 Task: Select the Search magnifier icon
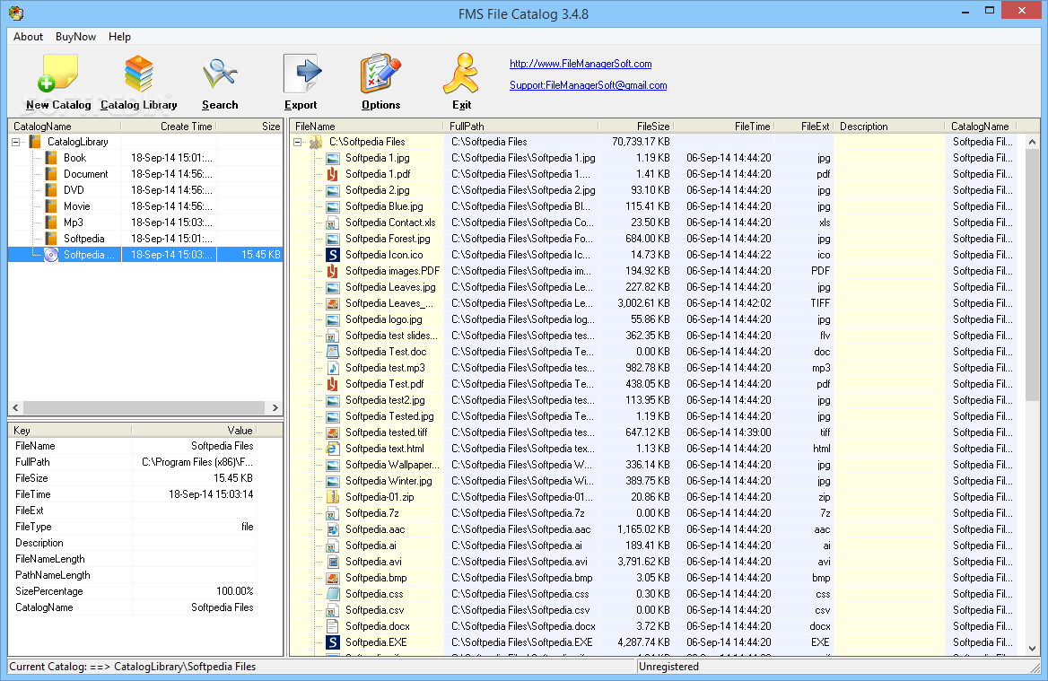220,74
